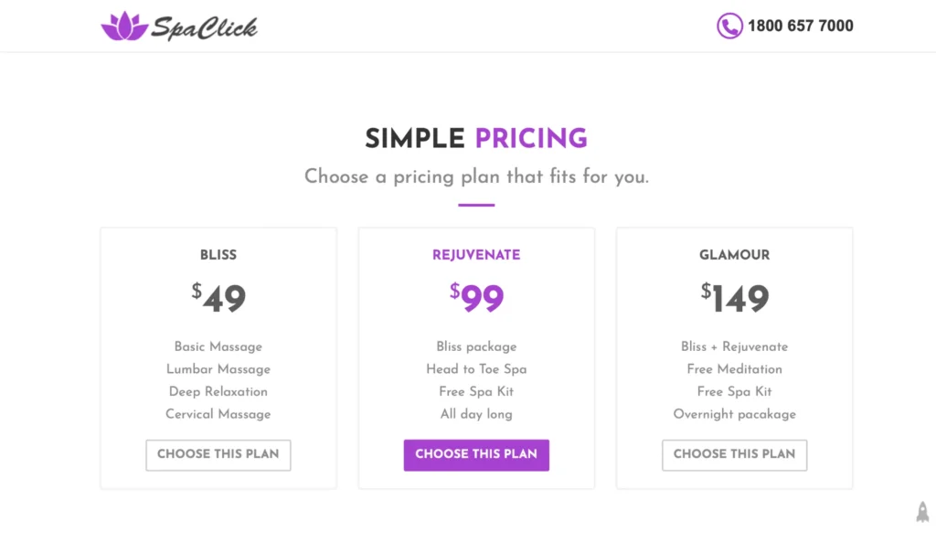936x542 pixels.
Task: Choose the Bliss plan button
Action: 218,454
